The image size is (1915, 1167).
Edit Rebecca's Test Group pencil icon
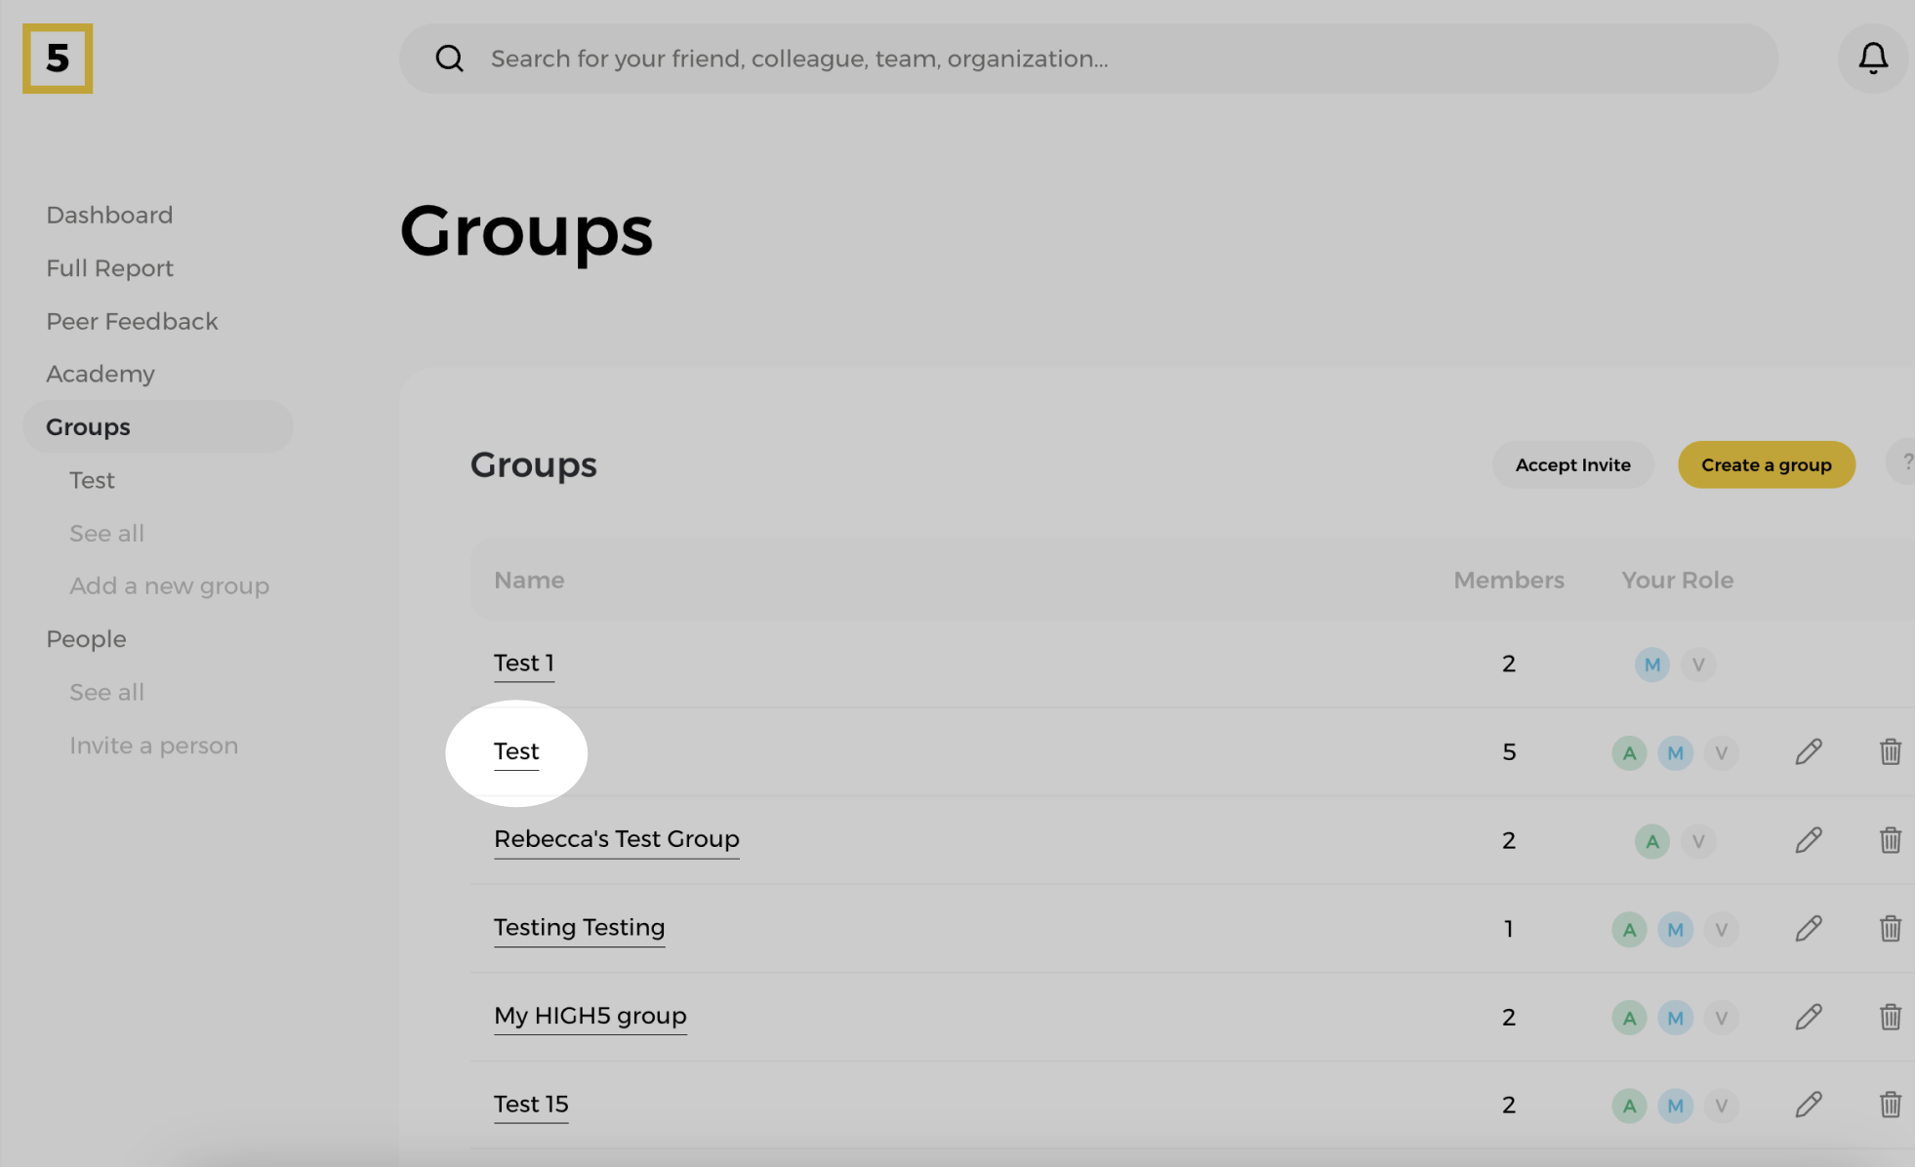point(1808,840)
